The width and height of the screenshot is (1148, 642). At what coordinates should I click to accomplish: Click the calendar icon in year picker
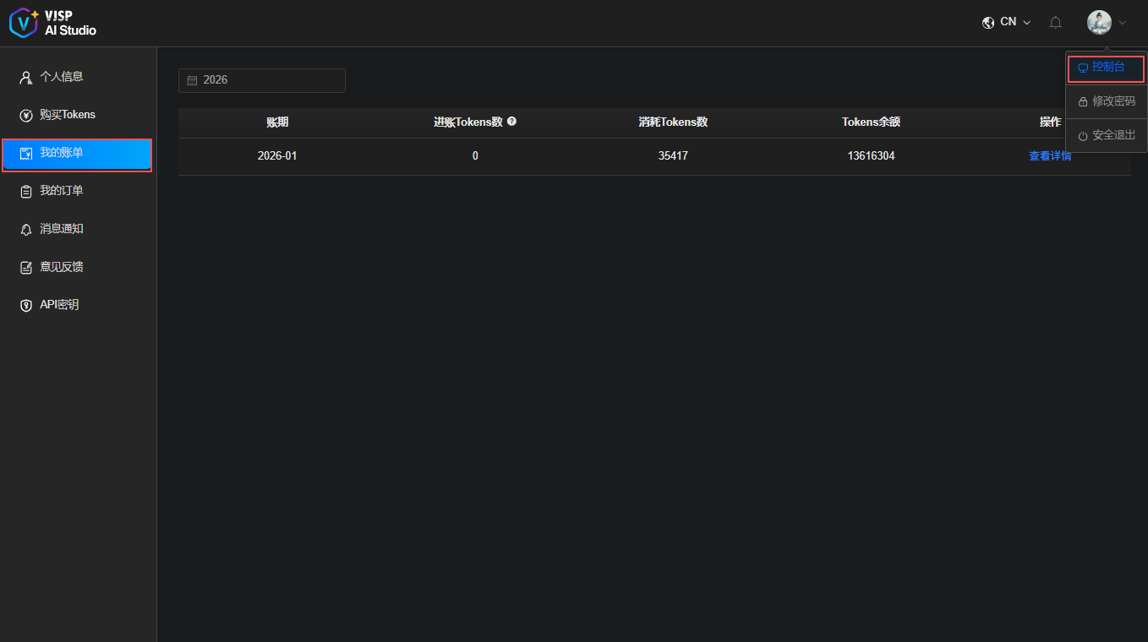(x=192, y=80)
